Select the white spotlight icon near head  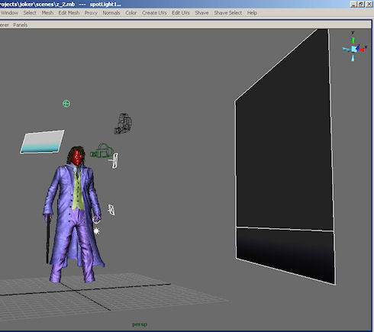pyautogui.click(x=114, y=160)
